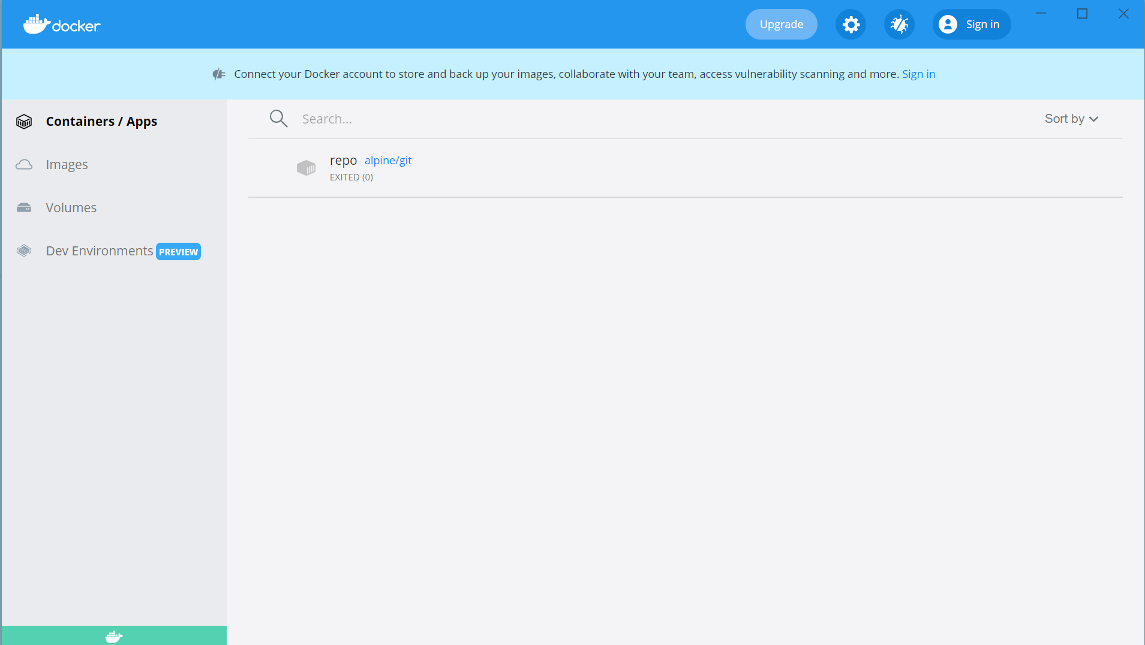Minimize the Docker Desktop window

[x=1041, y=13]
